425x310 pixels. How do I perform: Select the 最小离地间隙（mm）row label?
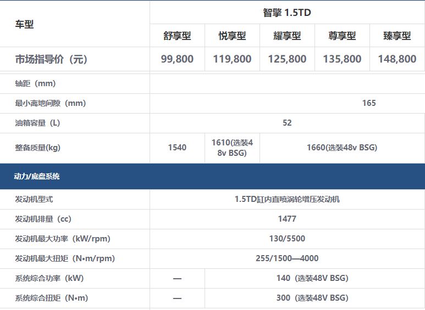point(51,103)
